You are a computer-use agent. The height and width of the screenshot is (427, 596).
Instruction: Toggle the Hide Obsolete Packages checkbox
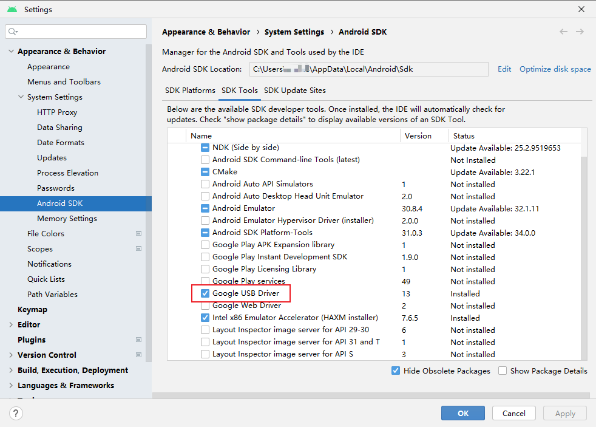coord(396,371)
